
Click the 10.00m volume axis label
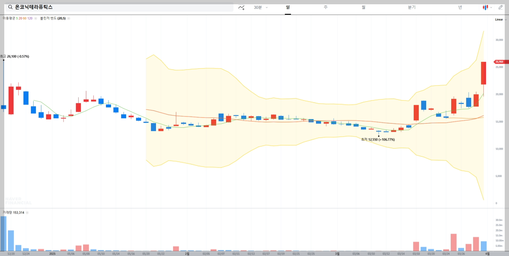tap(500, 241)
